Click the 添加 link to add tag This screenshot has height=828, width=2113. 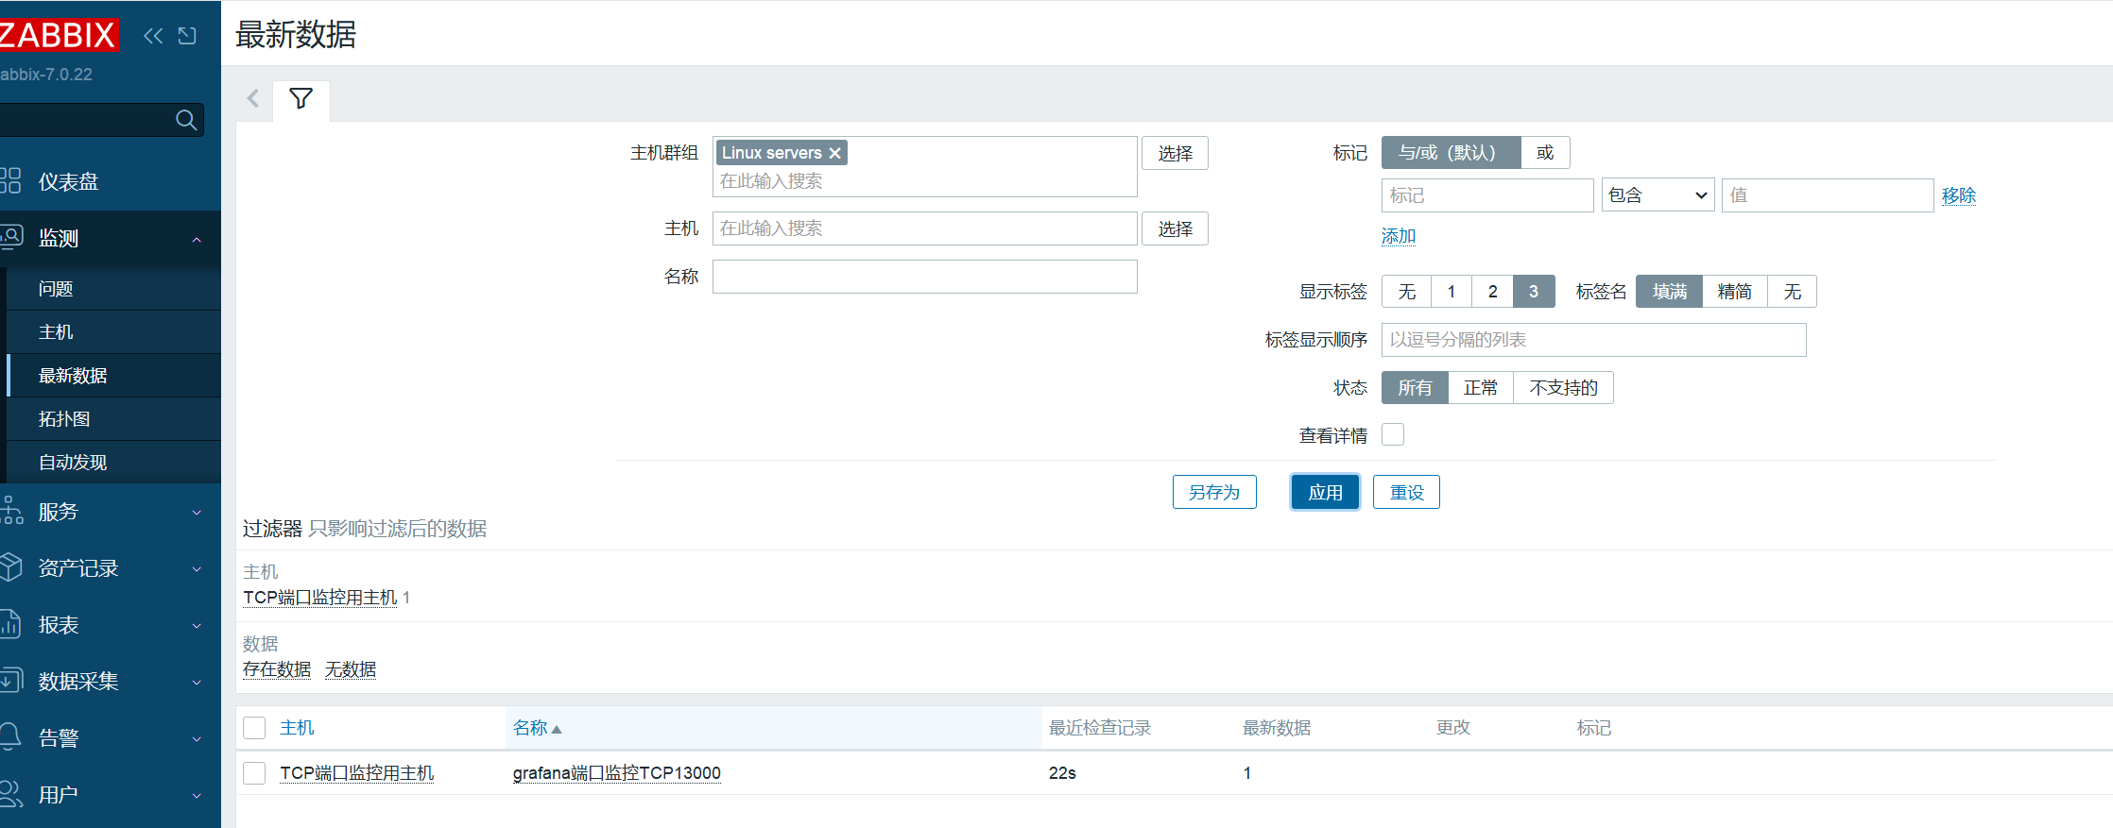[x=1398, y=236]
